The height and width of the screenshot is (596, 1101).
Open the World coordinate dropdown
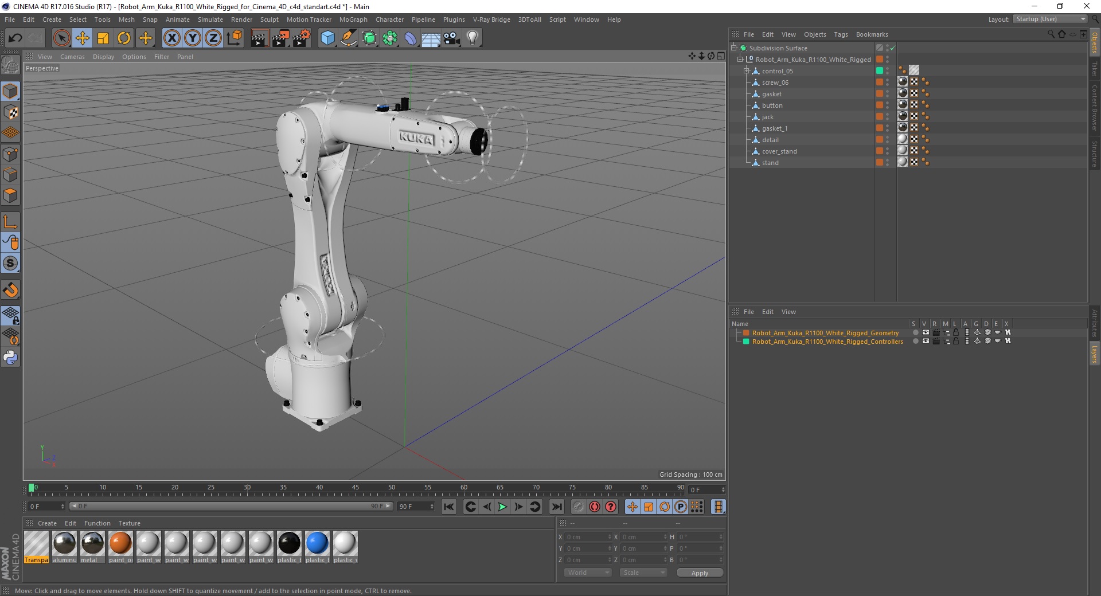588,573
